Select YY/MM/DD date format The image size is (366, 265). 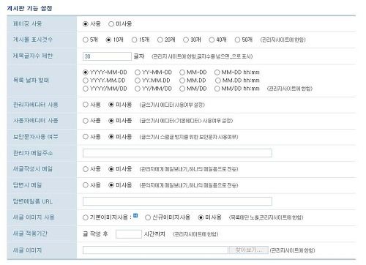point(138,89)
